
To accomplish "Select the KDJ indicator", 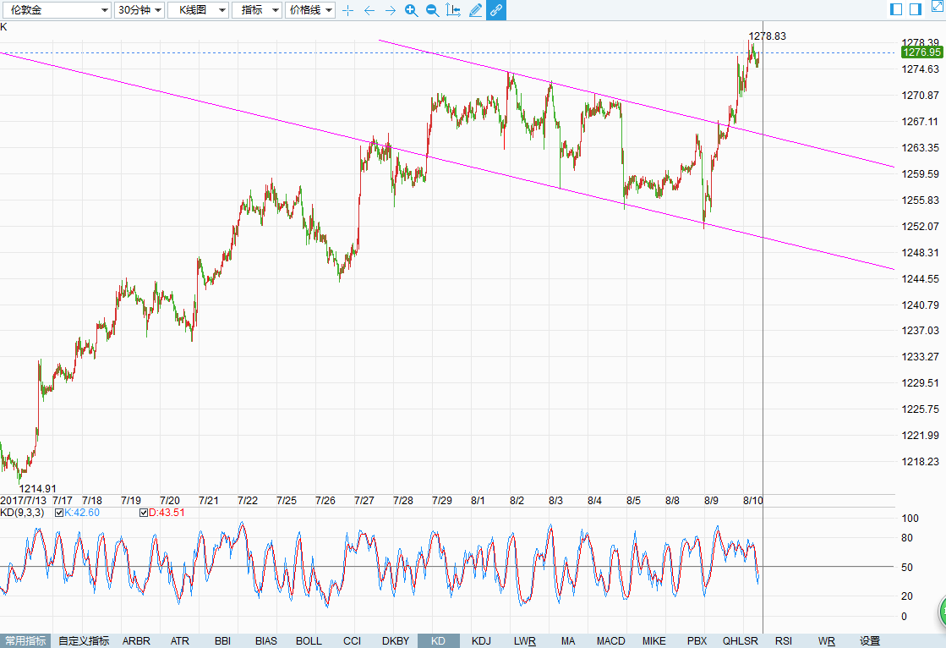I will click(481, 640).
